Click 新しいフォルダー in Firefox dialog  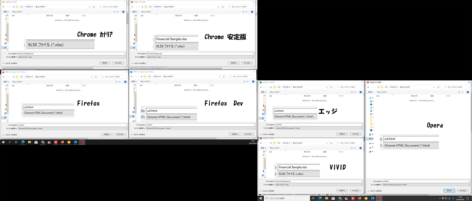coord(17,82)
